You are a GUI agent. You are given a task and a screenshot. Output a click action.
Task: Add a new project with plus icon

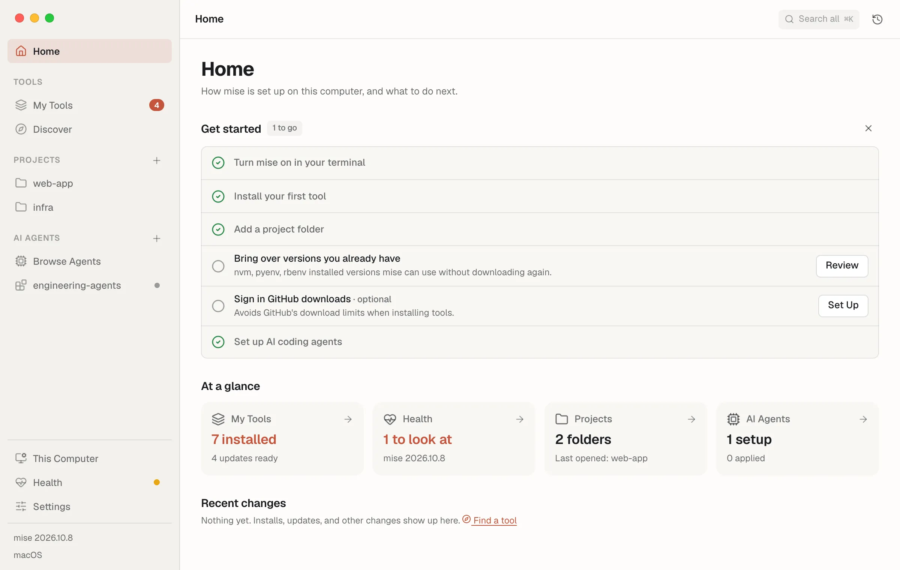pos(157,160)
